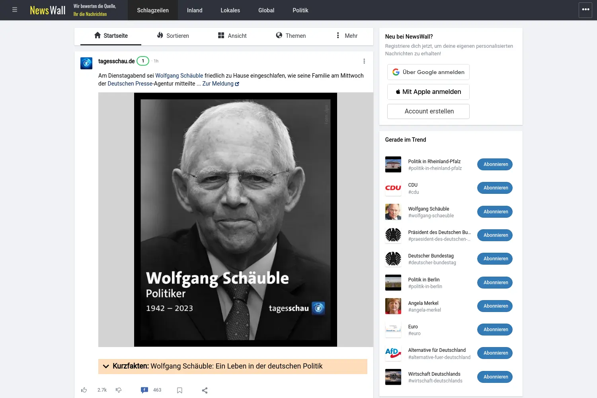The image size is (597, 398).
Task: Switch to the Inland section
Action: point(195,10)
